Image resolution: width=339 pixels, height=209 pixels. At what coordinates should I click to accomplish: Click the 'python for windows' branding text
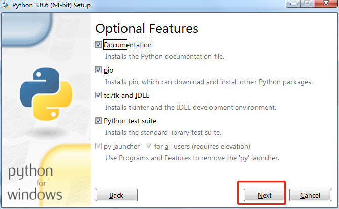pyautogui.click(x=35, y=183)
